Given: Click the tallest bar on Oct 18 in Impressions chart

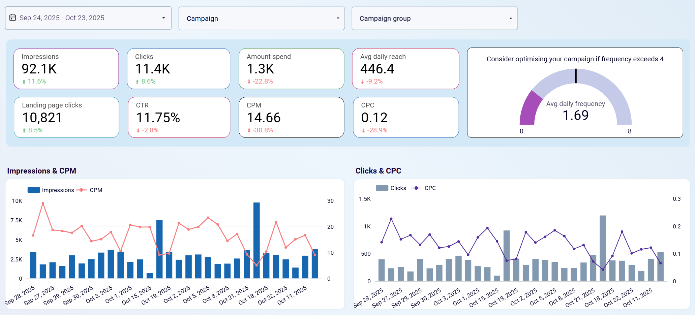Looking at the screenshot, I should 256,239.
